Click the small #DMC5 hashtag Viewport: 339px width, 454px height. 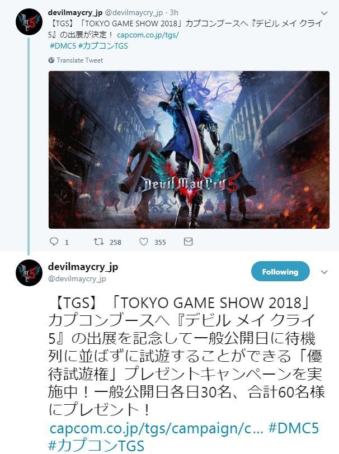[63, 46]
